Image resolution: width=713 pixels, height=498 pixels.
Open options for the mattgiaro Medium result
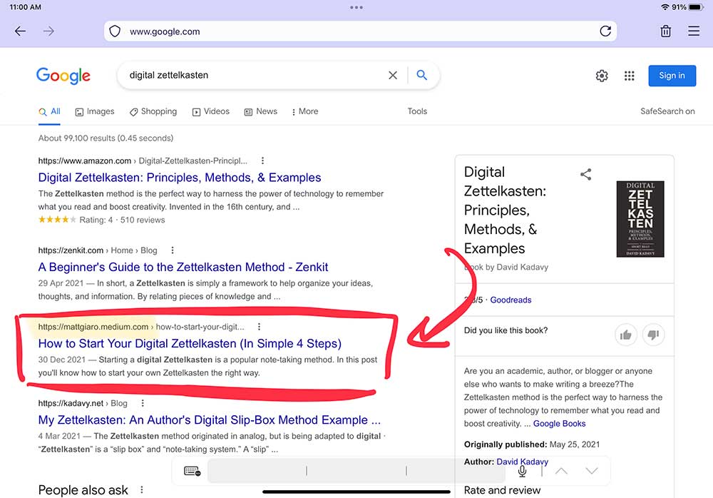(259, 327)
